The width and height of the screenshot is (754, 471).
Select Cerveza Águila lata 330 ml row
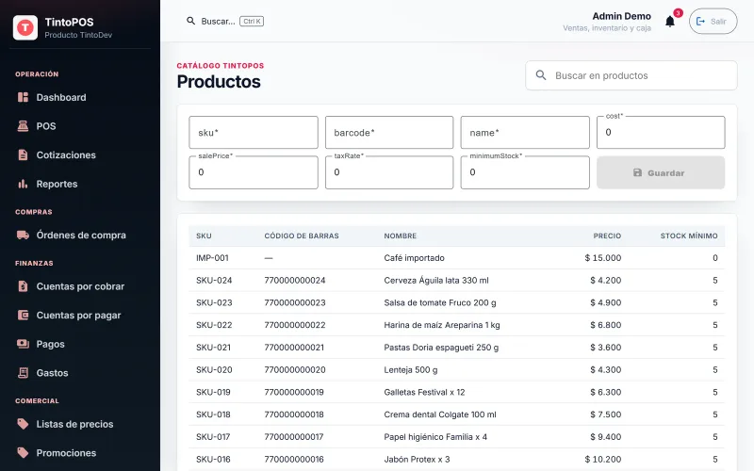(x=457, y=280)
